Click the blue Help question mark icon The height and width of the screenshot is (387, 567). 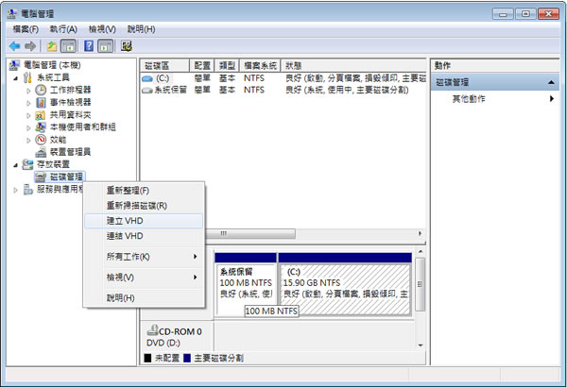(x=89, y=45)
